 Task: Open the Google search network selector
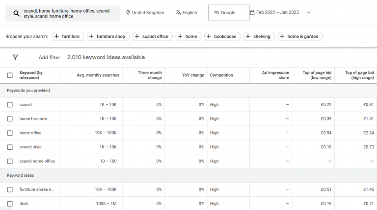coord(228,13)
